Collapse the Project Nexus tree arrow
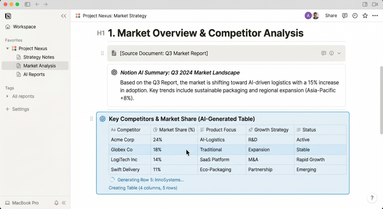The image size is (383, 209). click(x=7, y=49)
